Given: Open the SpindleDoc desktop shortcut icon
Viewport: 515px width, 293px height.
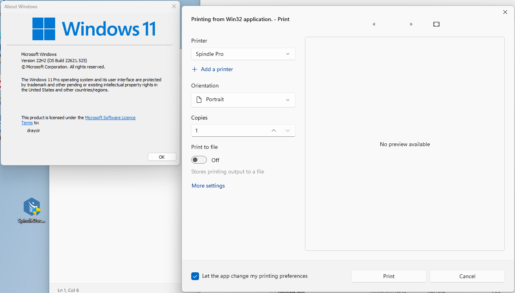Looking at the screenshot, I should (32, 210).
